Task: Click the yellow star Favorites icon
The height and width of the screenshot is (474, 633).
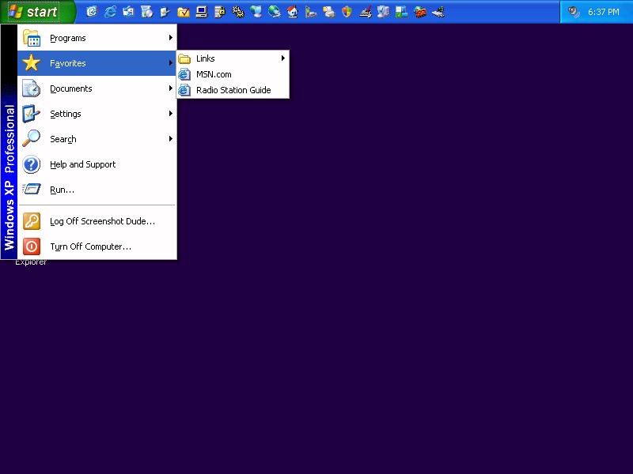Action: pyautogui.click(x=32, y=63)
